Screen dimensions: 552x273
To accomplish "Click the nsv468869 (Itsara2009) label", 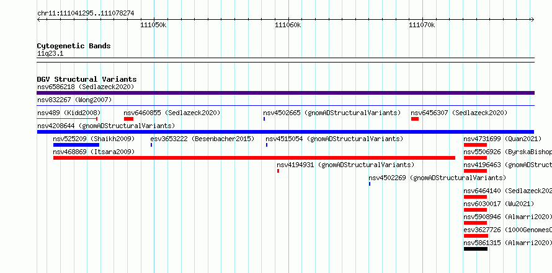I will [94, 152].
